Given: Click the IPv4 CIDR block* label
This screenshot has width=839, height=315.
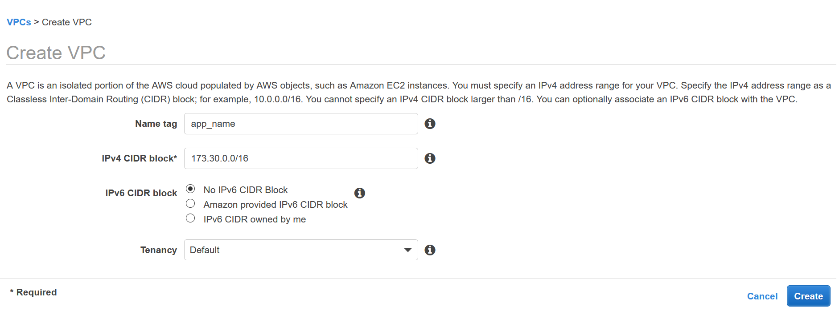Looking at the screenshot, I should (139, 158).
